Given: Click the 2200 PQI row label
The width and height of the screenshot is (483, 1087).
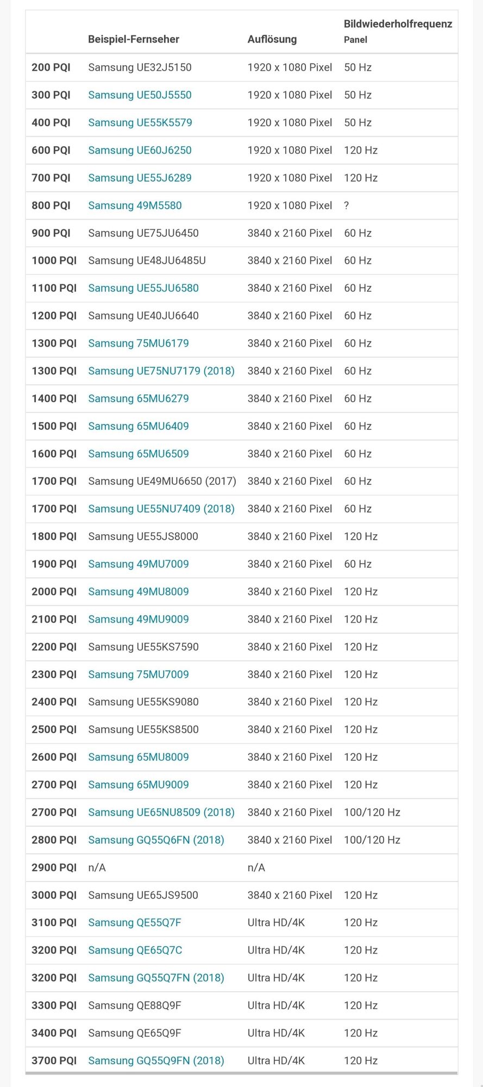Looking at the screenshot, I should pyautogui.click(x=54, y=647).
